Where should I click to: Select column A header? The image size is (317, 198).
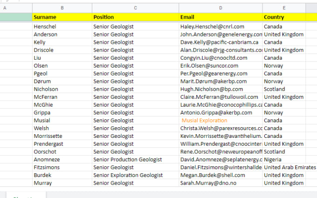pyautogui.click(x=16, y=8)
